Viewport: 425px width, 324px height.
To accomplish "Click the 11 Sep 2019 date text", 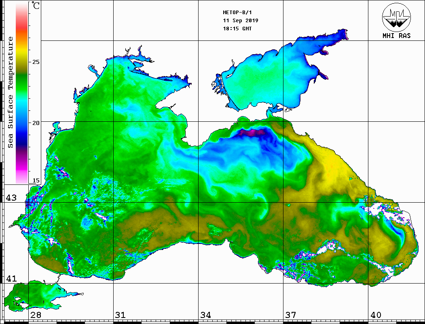I will [241, 21].
